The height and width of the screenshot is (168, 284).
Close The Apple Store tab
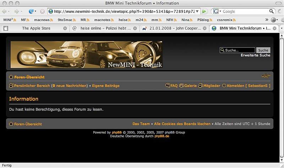pos(65,28)
